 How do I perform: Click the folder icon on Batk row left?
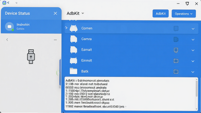[x=73, y=71]
